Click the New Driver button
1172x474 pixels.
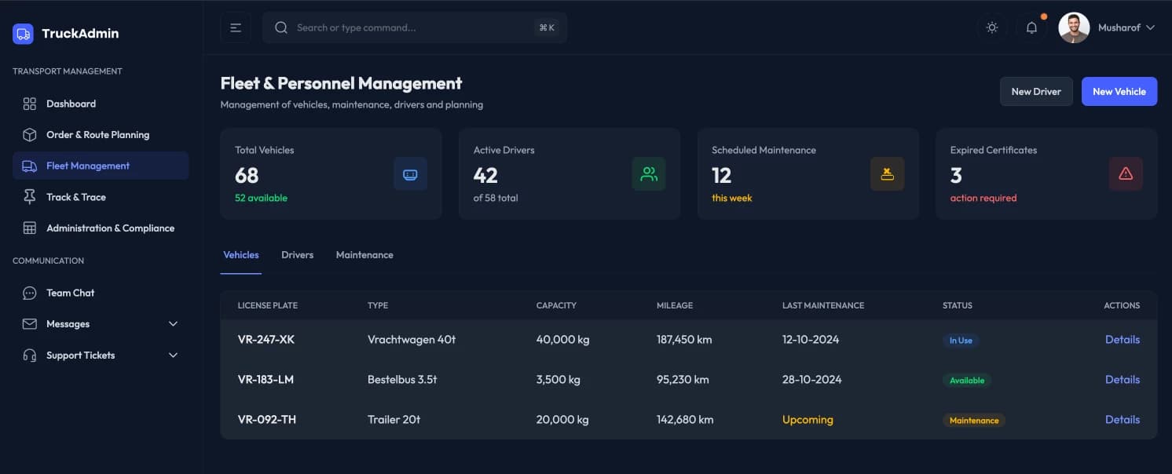tap(1035, 92)
